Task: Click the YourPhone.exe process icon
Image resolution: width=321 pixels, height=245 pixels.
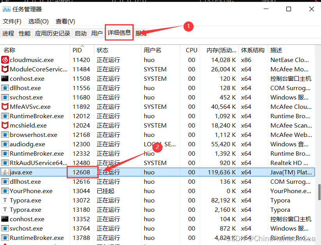Action: [x=5, y=191]
